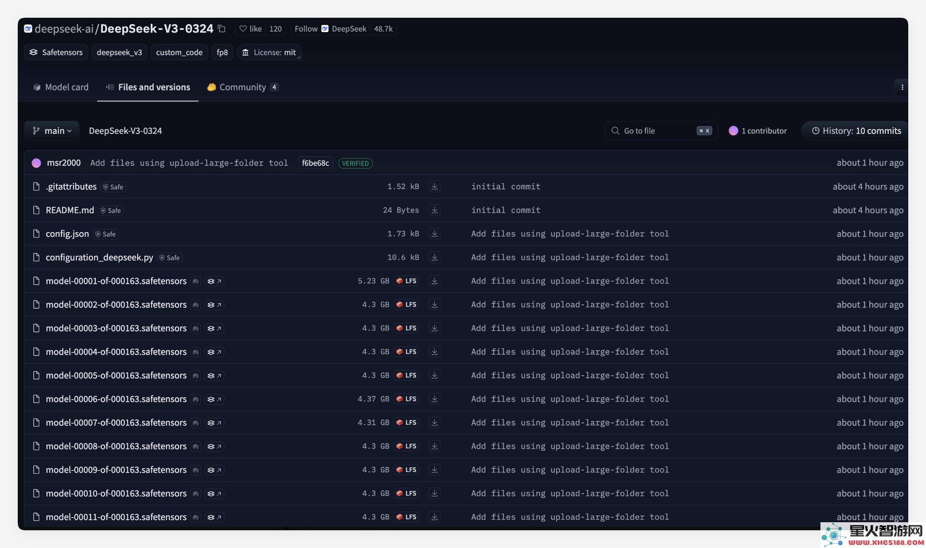Viewport: 926px width, 548px height.
Task: Open msr2000 user profile
Action: point(64,163)
